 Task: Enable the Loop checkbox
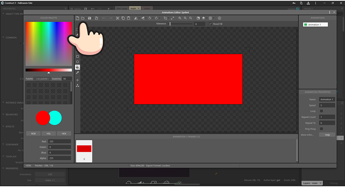[321, 111]
